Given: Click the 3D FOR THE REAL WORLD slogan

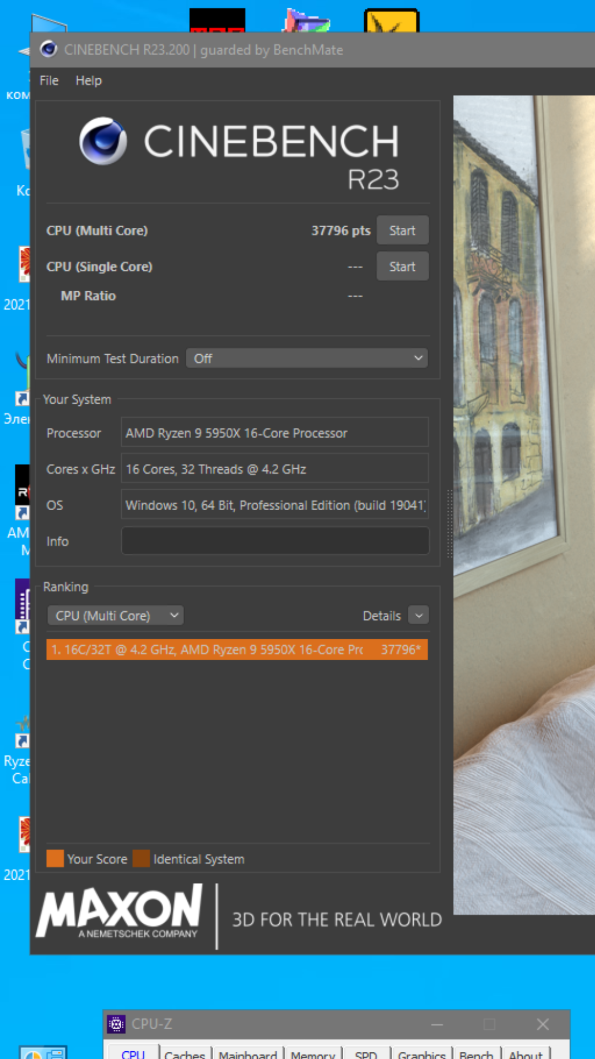Looking at the screenshot, I should tap(337, 919).
